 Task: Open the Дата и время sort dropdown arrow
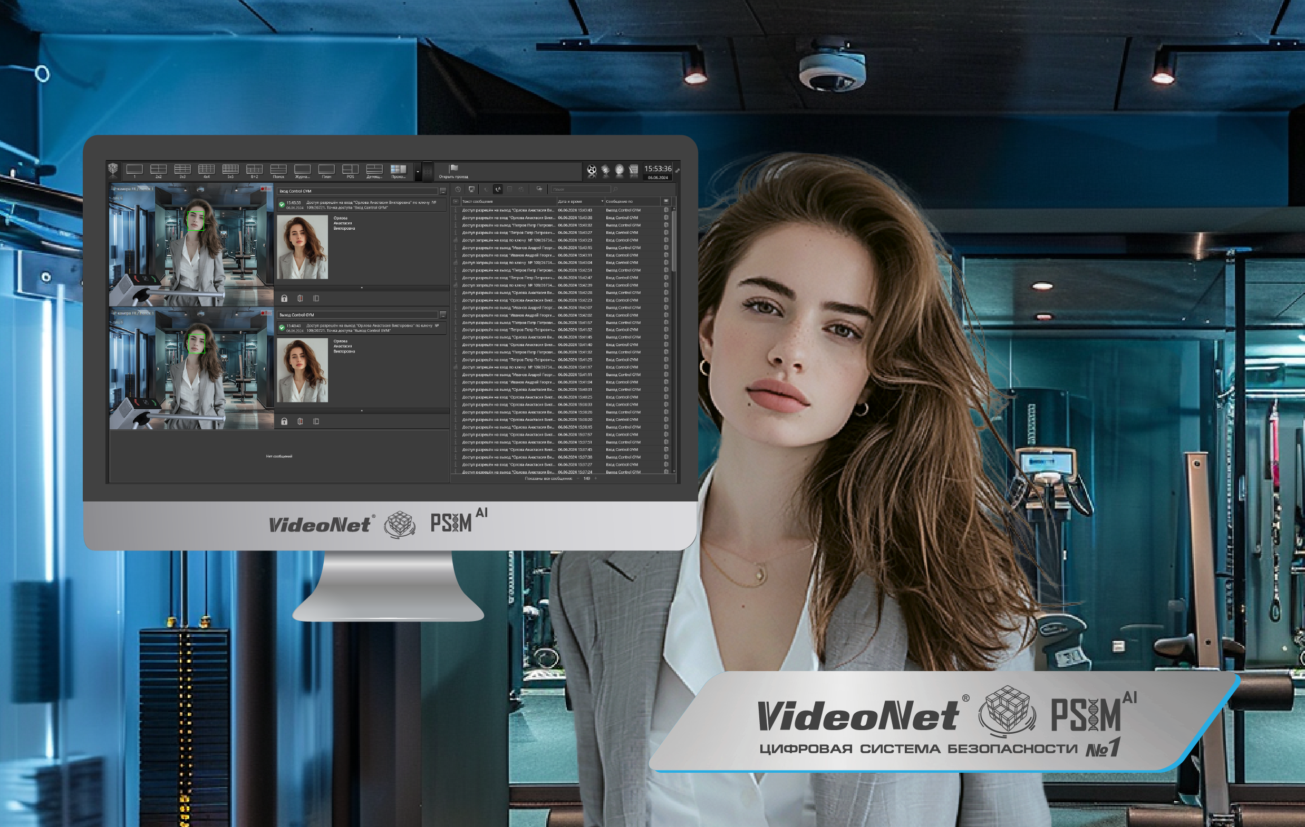click(602, 201)
